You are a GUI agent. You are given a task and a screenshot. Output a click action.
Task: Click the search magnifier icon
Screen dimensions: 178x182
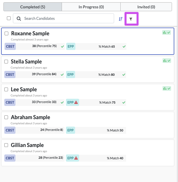pos(19,19)
